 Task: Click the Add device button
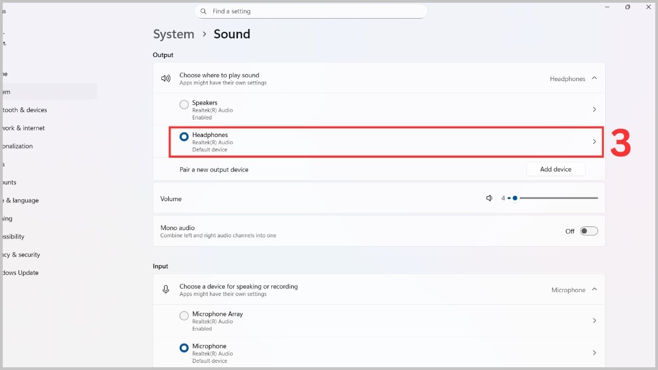click(555, 169)
